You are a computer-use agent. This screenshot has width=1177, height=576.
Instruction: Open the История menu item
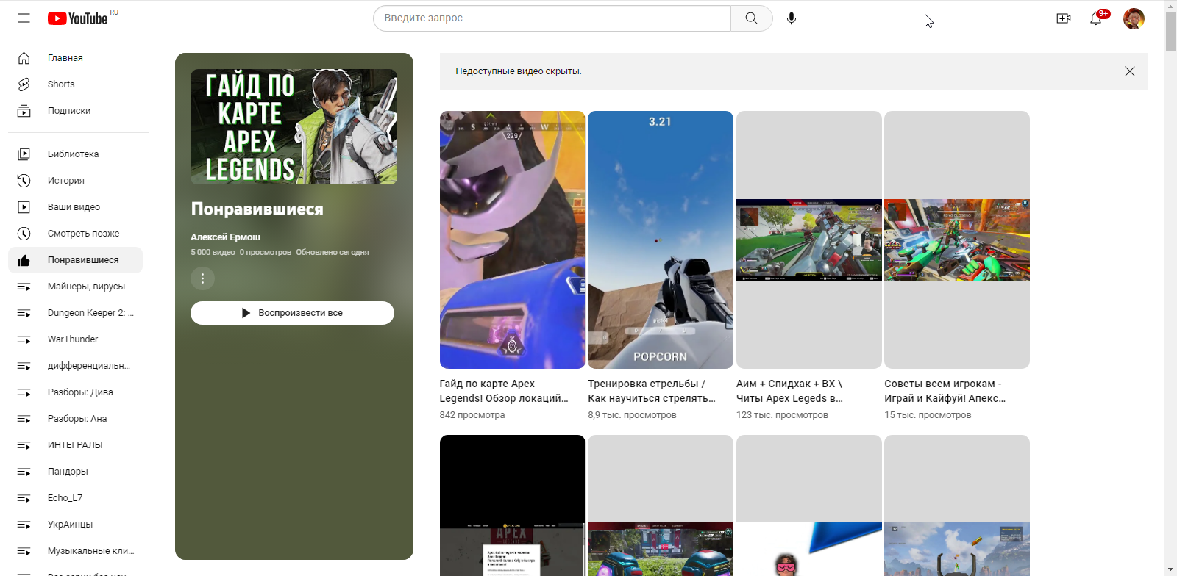click(x=75, y=181)
